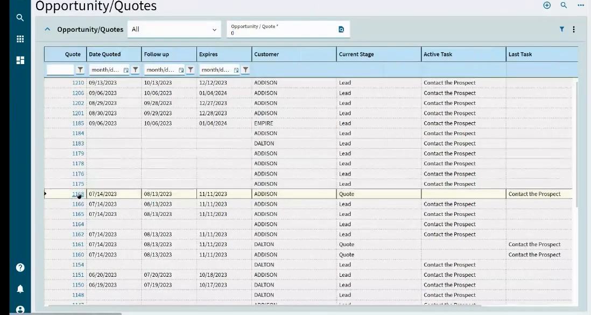Click the Follow up filter date field

[160, 70]
